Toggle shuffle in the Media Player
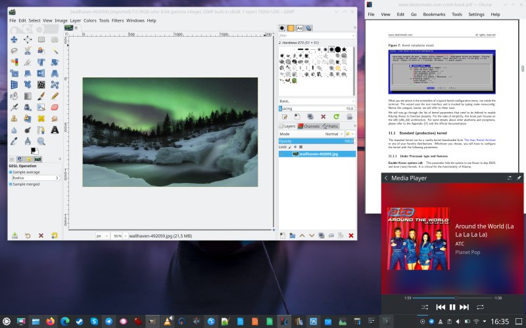Screen dimensions: 526x328 [x=425, y=307]
